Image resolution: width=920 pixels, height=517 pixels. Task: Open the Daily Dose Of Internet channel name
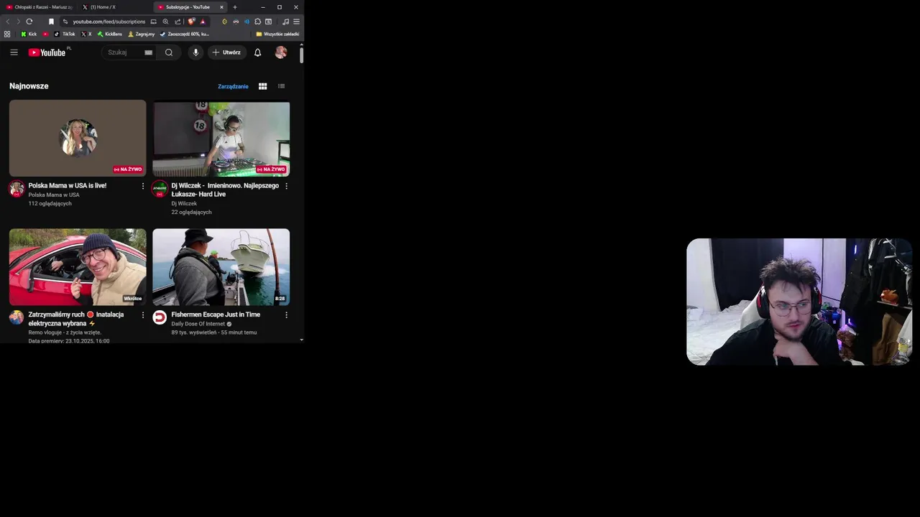pyautogui.click(x=198, y=324)
